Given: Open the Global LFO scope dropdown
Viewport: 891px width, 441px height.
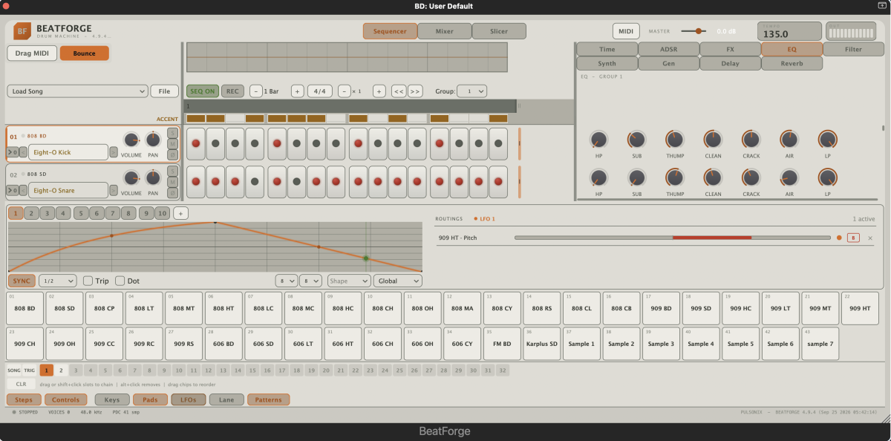Looking at the screenshot, I should click(398, 281).
